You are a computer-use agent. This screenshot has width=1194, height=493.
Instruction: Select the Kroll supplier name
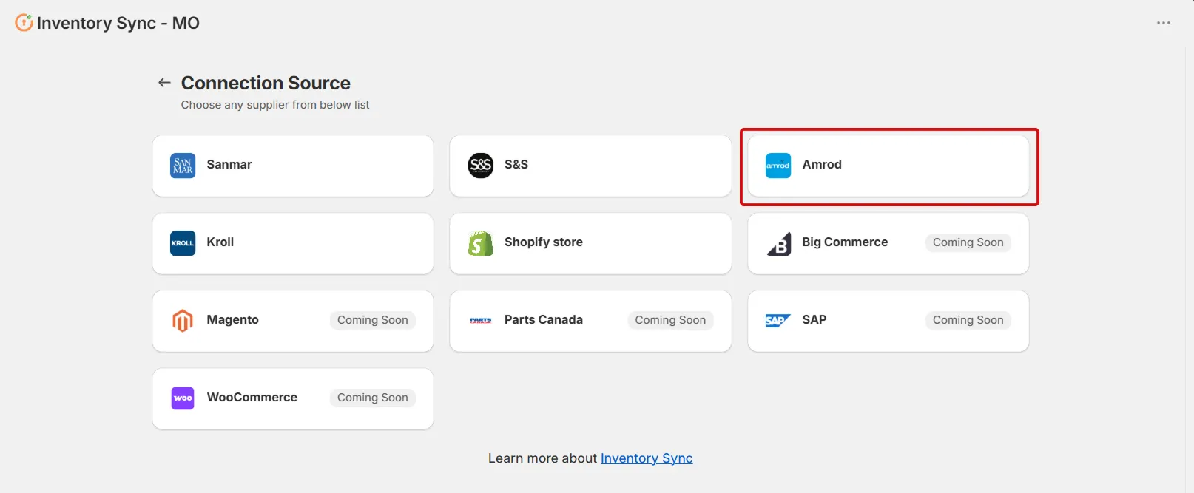click(220, 242)
